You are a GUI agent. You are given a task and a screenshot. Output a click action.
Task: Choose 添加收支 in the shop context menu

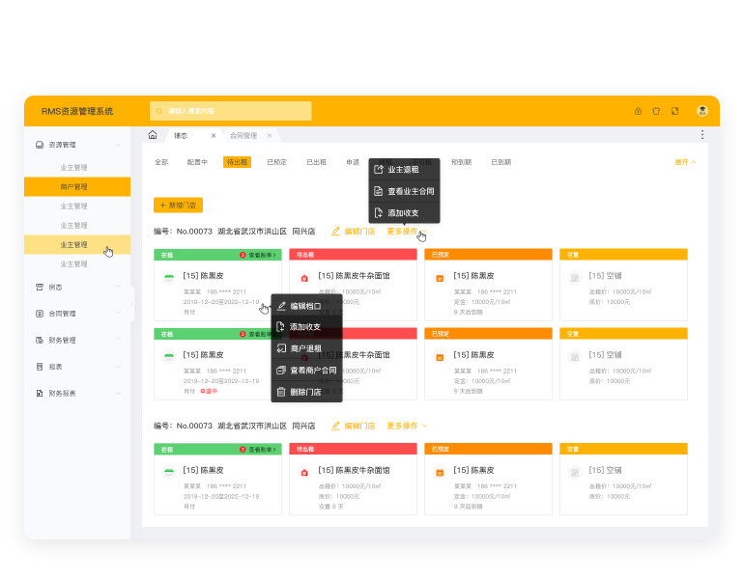click(x=305, y=327)
